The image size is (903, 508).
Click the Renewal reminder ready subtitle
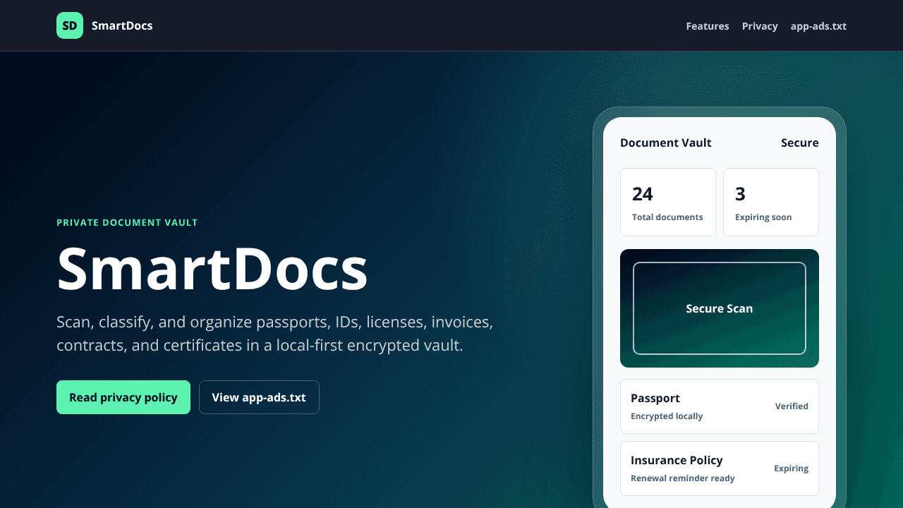pos(683,478)
